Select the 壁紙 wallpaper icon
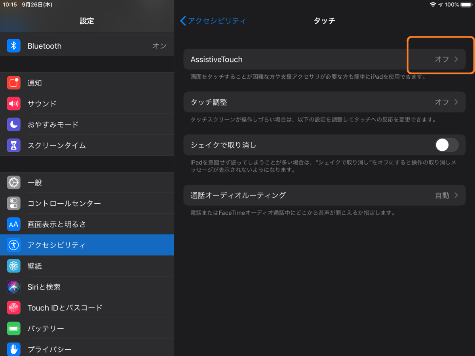Screen dimensions: 475x356 (x=14, y=266)
